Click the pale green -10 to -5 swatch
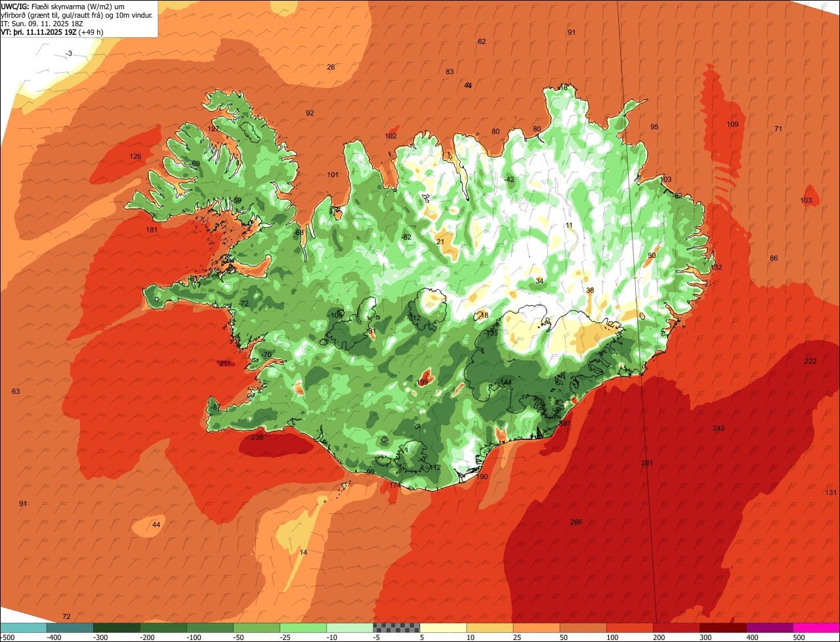This screenshot has height=642, width=840. (x=350, y=628)
